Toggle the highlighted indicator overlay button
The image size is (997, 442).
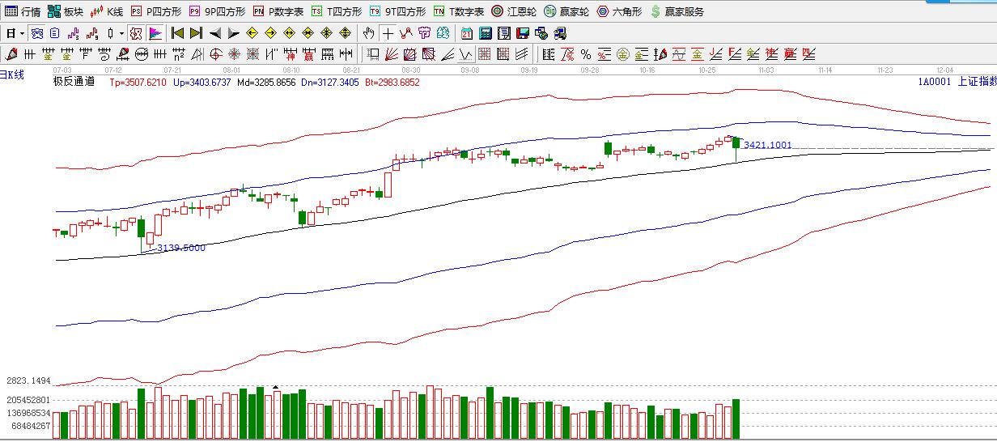(136, 33)
